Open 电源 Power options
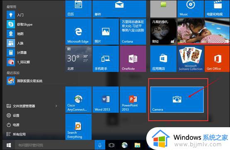The image size is (230, 150). pos(13,125)
